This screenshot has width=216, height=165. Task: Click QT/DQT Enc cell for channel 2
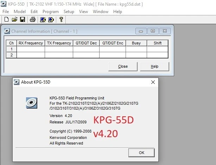[x=113, y=55]
